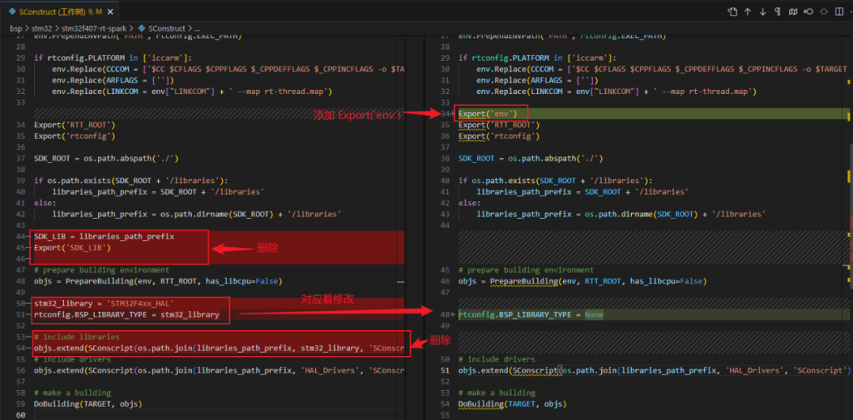Image resolution: width=853 pixels, height=420 pixels.
Task: Click 'env.Replace(LINKCOM' line in right pane
Action: click(x=616, y=92)
